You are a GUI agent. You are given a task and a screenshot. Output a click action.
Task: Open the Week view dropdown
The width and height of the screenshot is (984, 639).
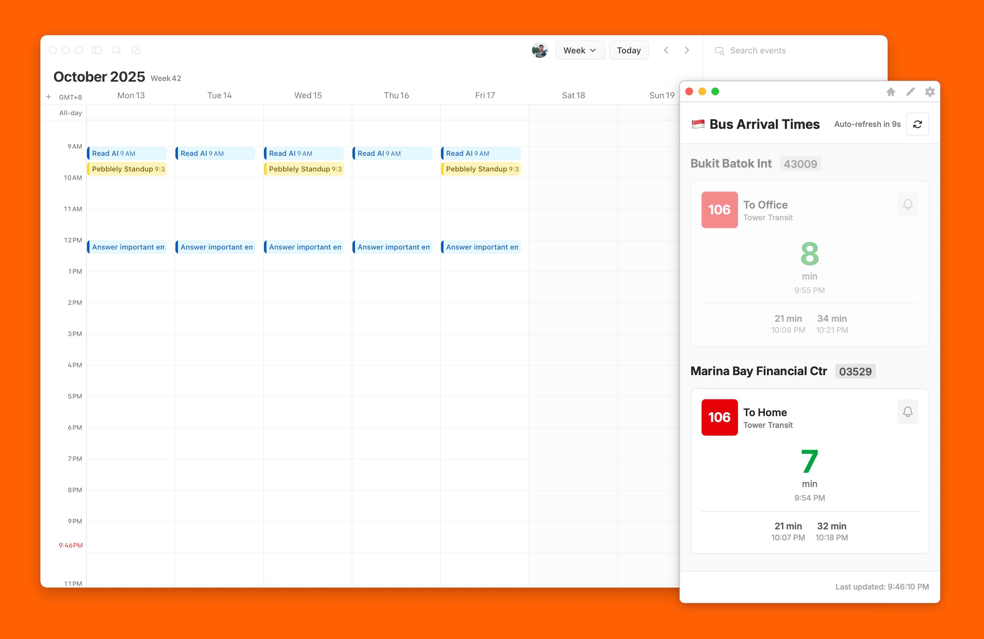(x=580, y=50)
